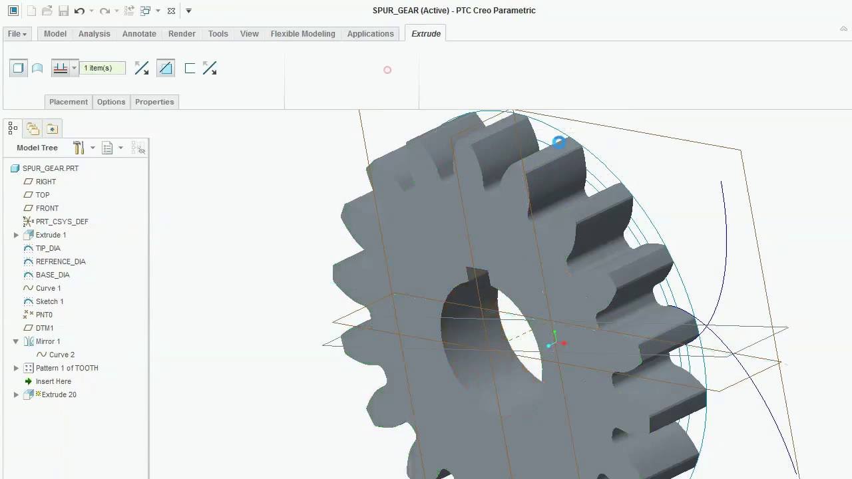Screen dimensions: 852x479
Task: Open the Model Tree settings dropdown arrow
Action: click(x=93, y=148)
